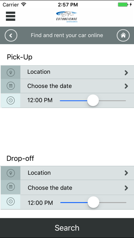Image resolution: width=134 pixels, height=238 pixels.
Task: Click the Drop-off time slider handle
Action: [93, 202]
